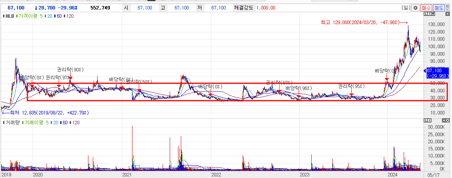Click the 권리락(95%) event marker label

(x=351, y=86)
